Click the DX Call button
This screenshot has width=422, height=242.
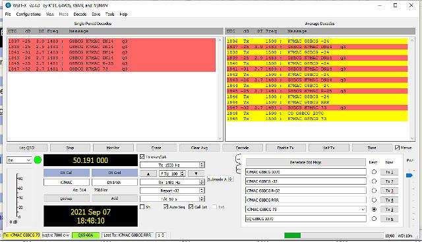[67, 173]
